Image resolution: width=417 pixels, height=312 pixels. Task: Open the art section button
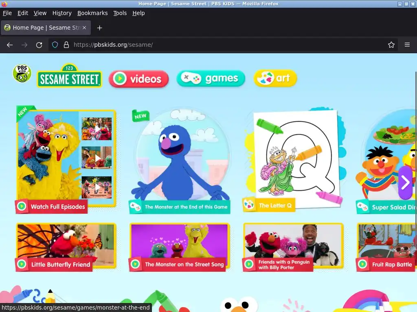(x=275, y=78)
